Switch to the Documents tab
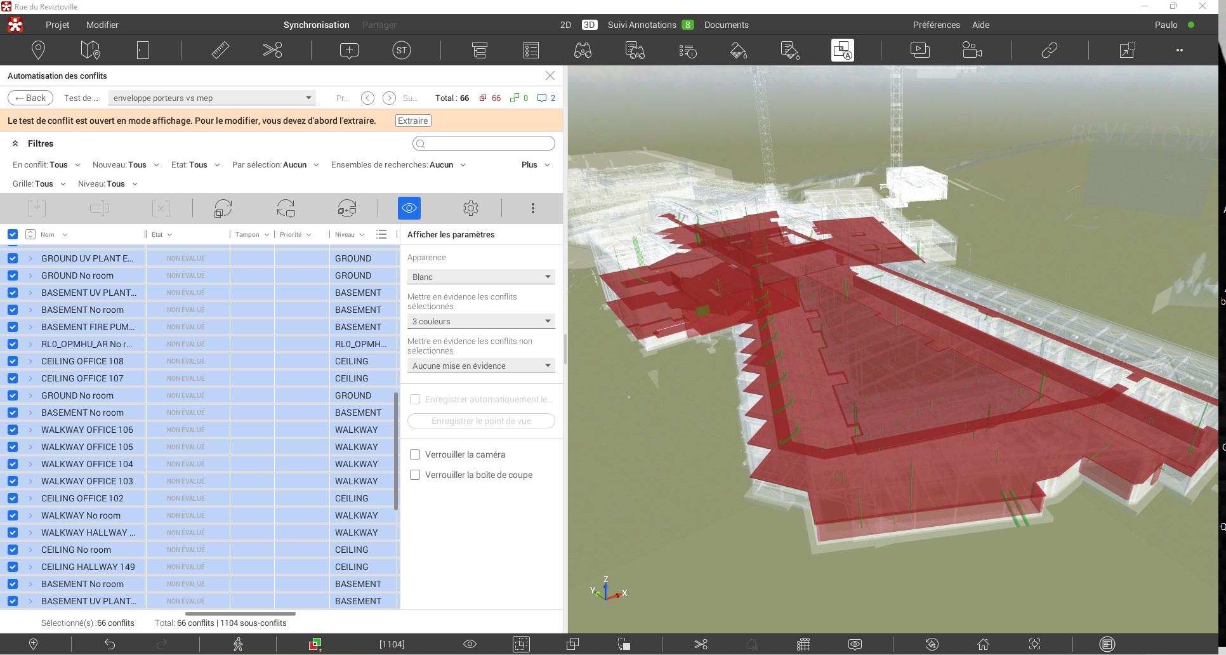The width and height of the screenshot is (1226, 655). tap(726, 25)
